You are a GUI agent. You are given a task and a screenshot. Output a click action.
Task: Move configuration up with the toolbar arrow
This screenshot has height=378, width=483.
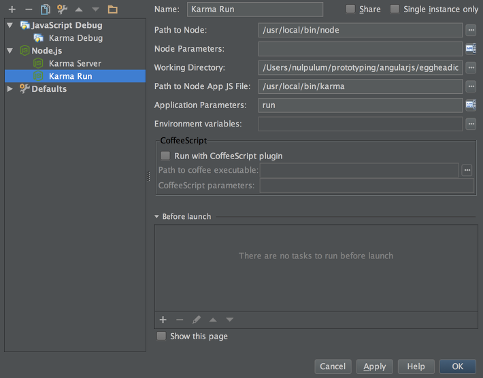(79, 10)
